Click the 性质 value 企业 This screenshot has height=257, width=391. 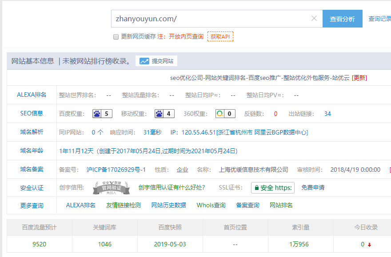point(182,170)
